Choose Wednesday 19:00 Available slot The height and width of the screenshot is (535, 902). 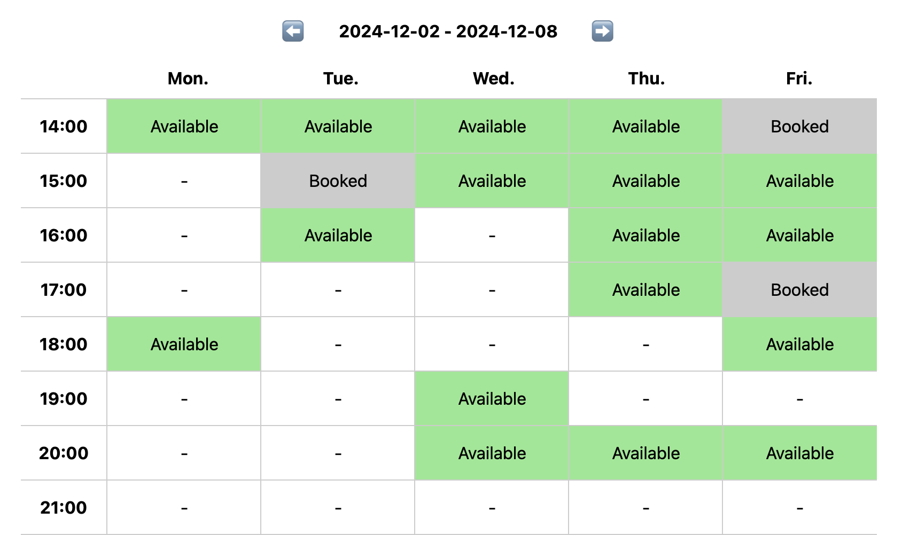(x=492, y=398)
